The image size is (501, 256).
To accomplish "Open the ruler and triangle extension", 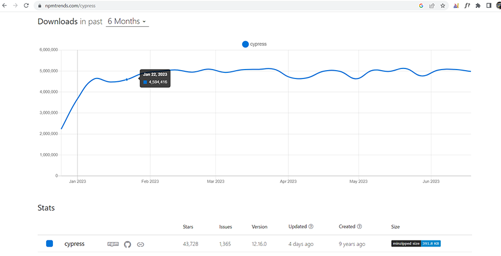I will [456, 6].
